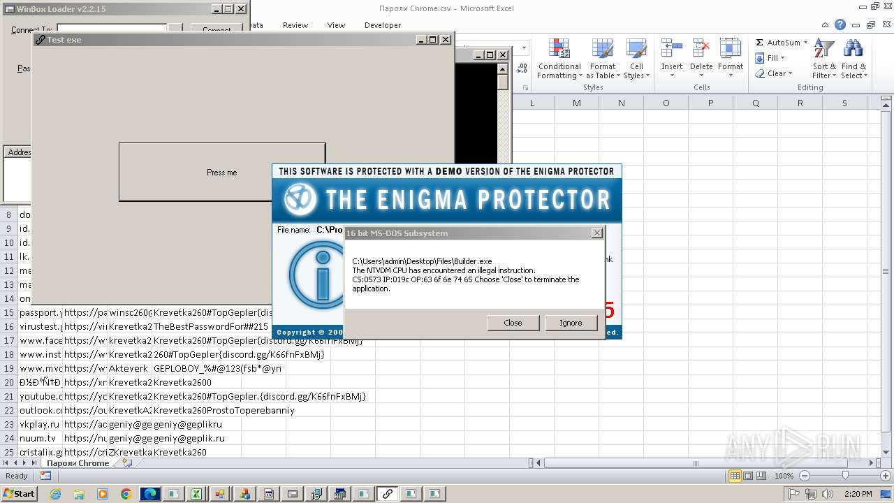894x503 pixels.
Task: Open the Developer ribbon tab
Action: tap(383, 25)
